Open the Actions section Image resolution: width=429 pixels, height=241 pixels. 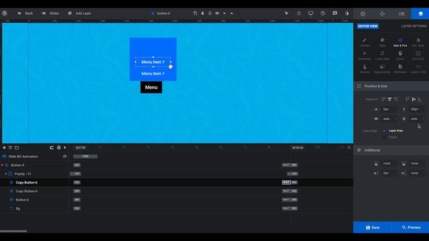(x=365, y=69)
